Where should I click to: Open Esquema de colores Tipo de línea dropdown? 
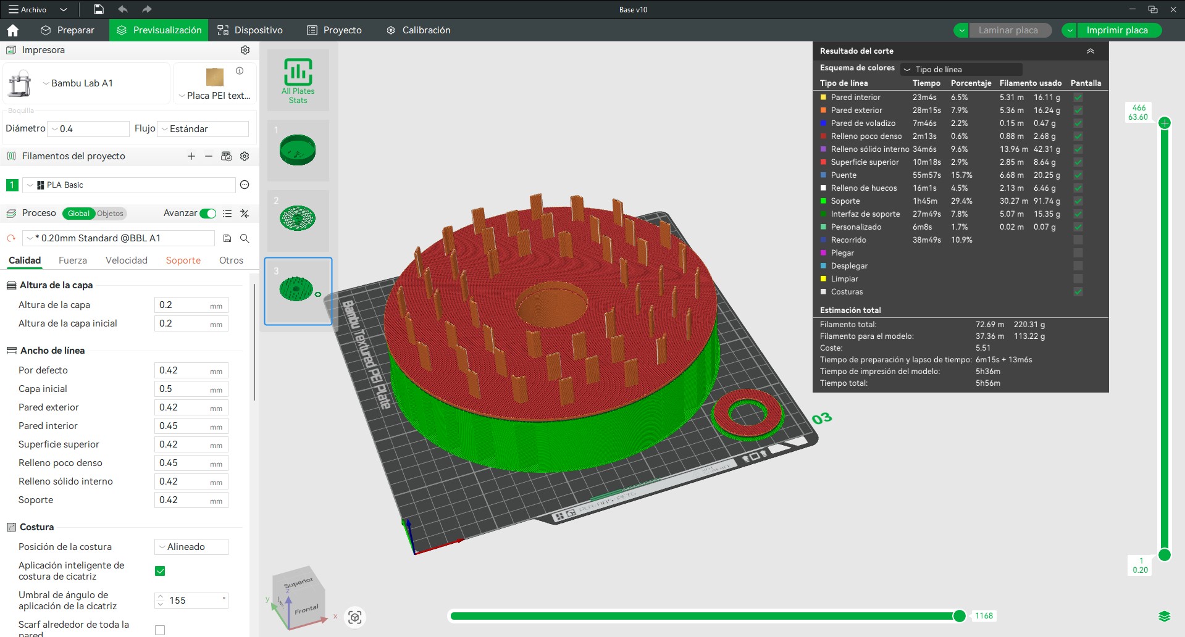(x=961, y=69)
